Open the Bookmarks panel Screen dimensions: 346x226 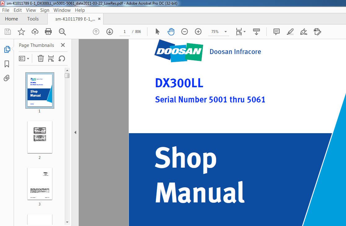tap(7, 64)
